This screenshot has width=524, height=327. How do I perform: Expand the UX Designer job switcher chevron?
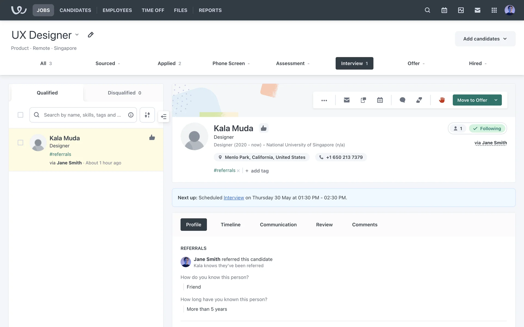tap(77, 35)
